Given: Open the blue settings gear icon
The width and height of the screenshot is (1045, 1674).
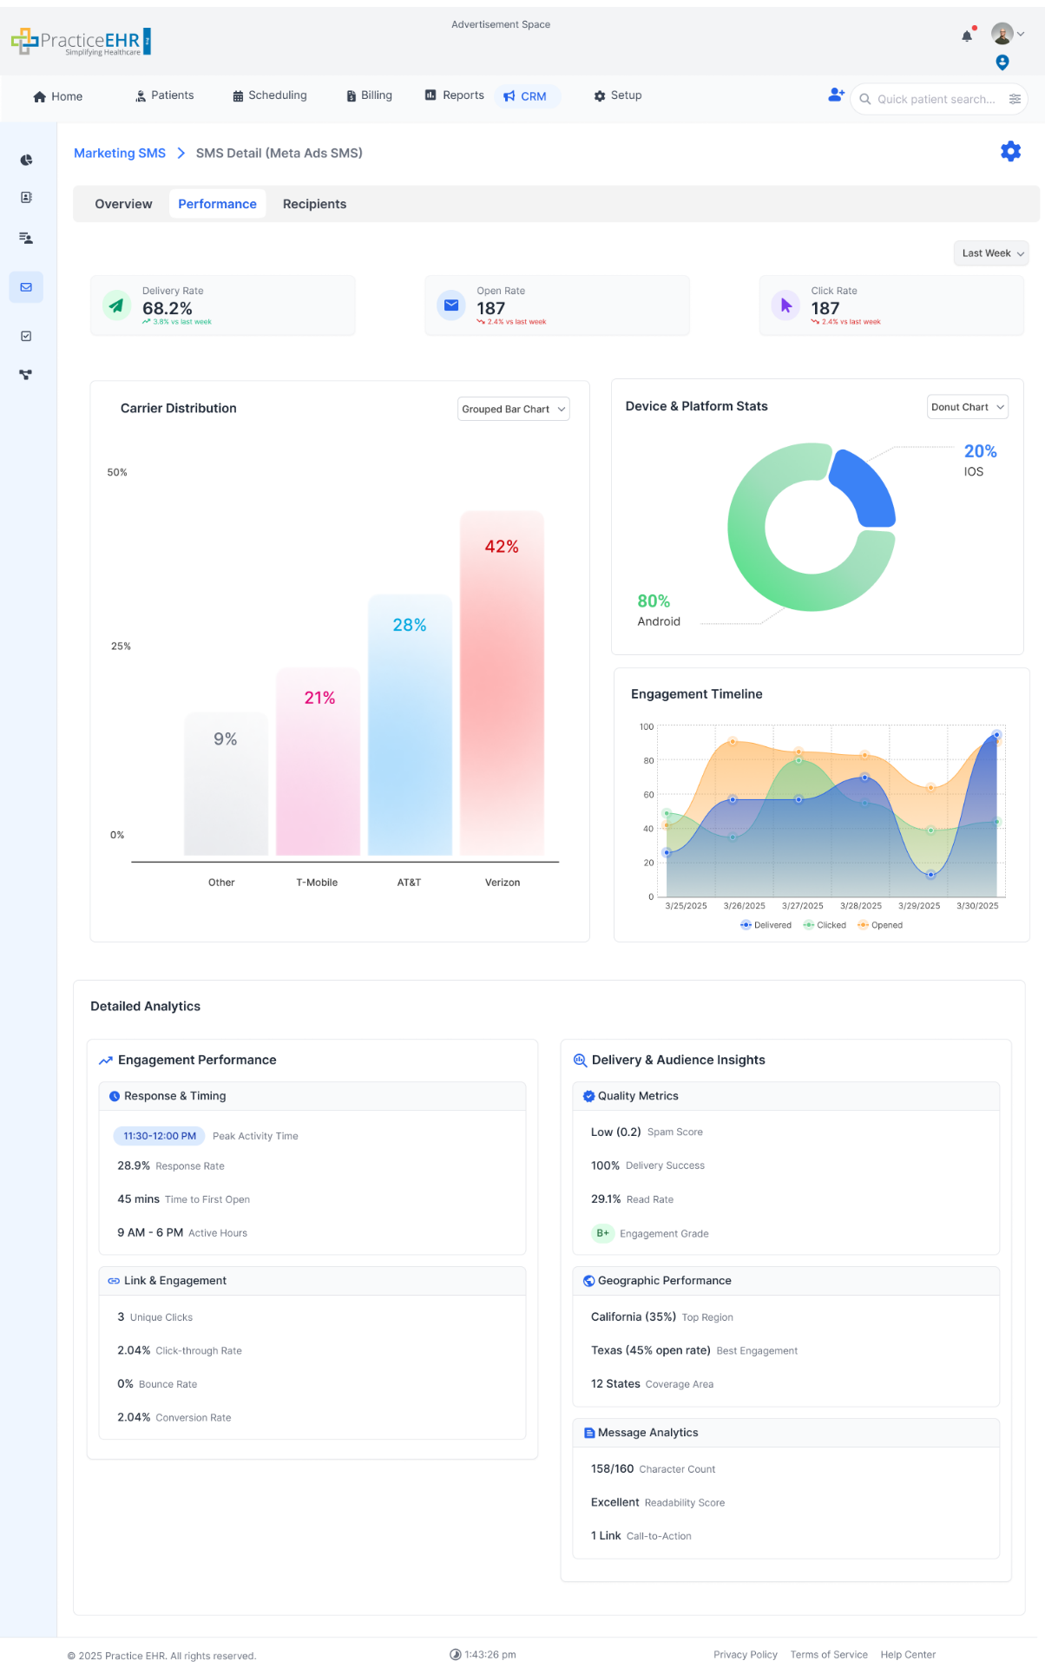Looking at the screenshot, I should click(x=1010, y=152).
